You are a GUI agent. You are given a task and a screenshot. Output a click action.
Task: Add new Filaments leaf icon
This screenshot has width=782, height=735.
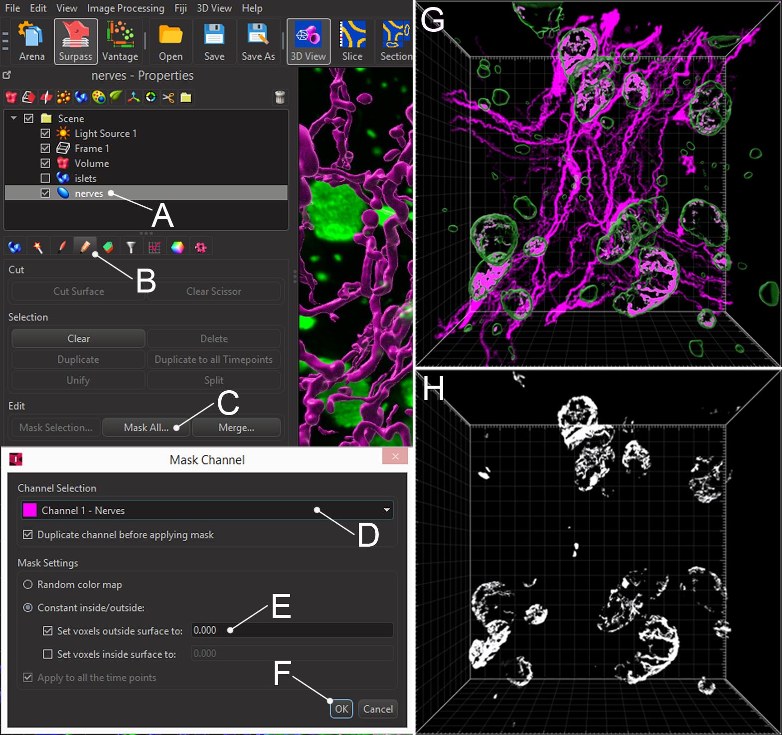[116, 97]
